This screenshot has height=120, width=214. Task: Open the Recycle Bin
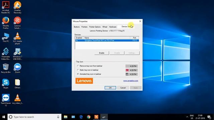pos(6,68)
